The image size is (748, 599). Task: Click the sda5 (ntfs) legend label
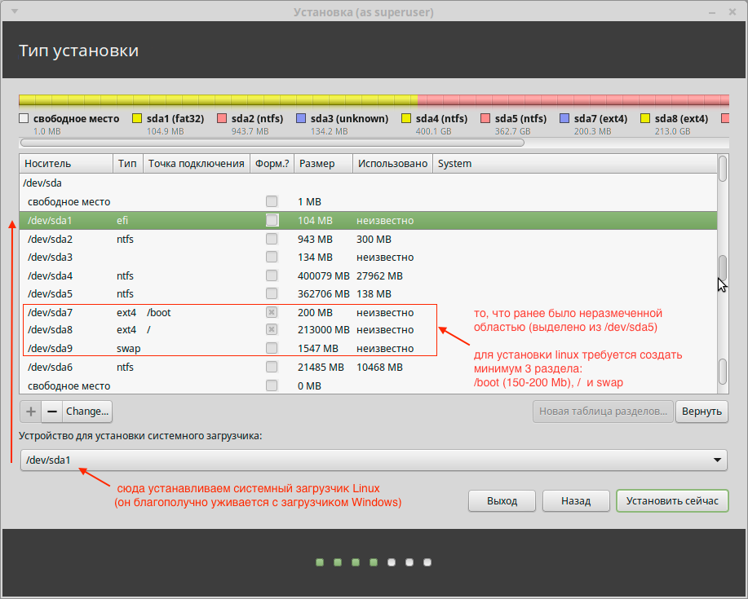pos(520,119)
